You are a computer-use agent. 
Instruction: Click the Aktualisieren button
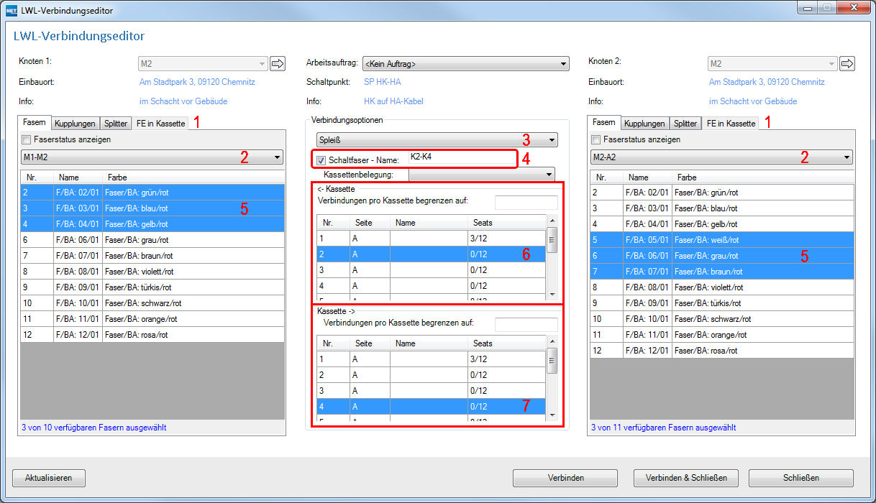point(49,478)
